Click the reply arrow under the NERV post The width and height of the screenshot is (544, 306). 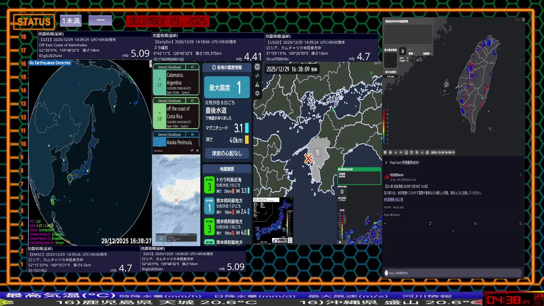pyautogui.click(x=385, y=223)
